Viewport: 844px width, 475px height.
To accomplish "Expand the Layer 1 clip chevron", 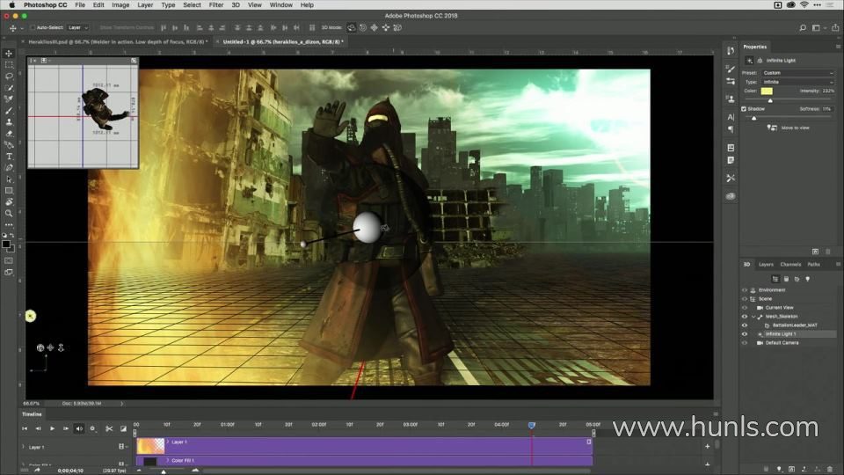I will tap(168, 442).
